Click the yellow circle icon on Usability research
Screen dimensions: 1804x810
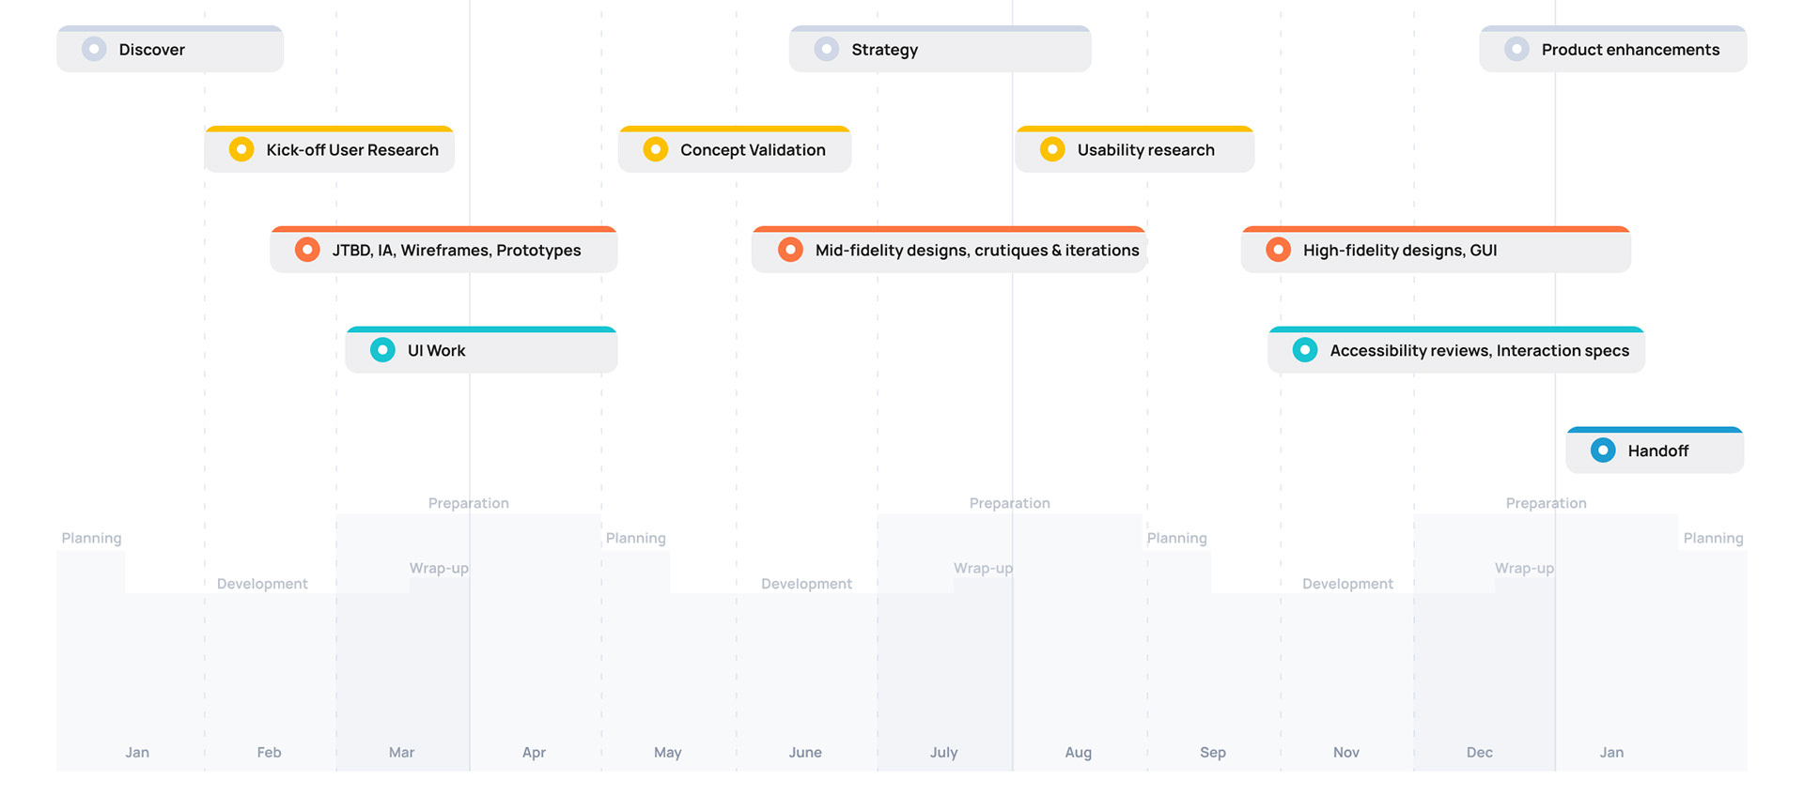click(x=1052, y=150)
